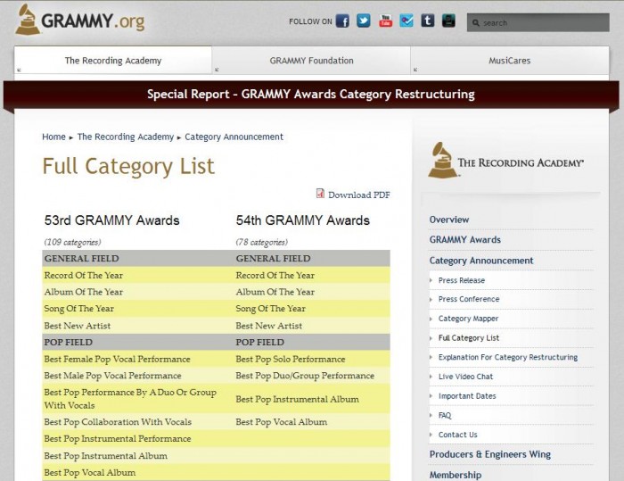Go to Home breadcrumb link
The width and height of the screenshot is (624, 481).
[53, 137]
